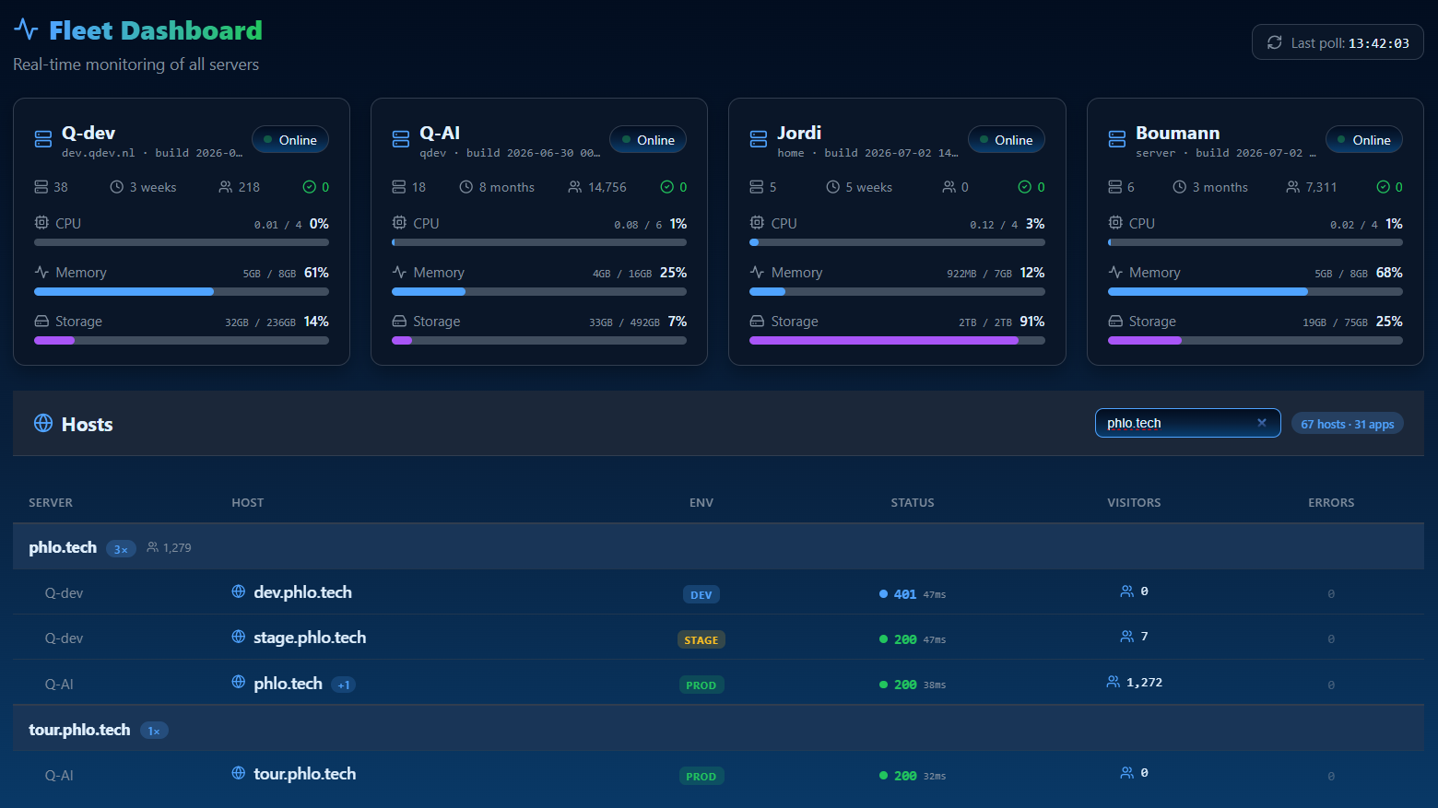Screen dimensions: 1438x808
Task: Click the Online status badge on Q-dev
Action: coord(290,140)
